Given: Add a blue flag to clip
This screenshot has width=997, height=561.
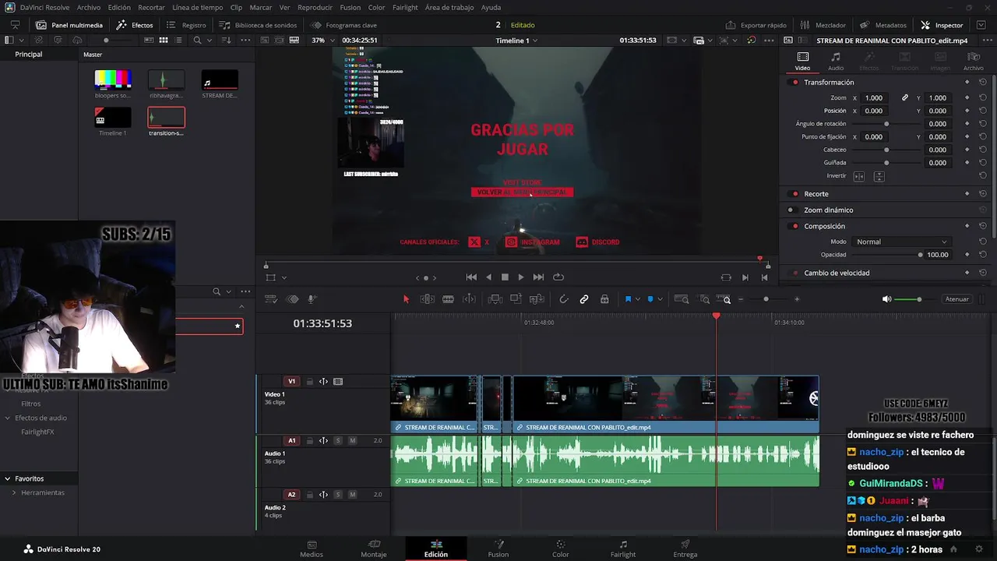Looking at the screenshot, I should [628, 299].
